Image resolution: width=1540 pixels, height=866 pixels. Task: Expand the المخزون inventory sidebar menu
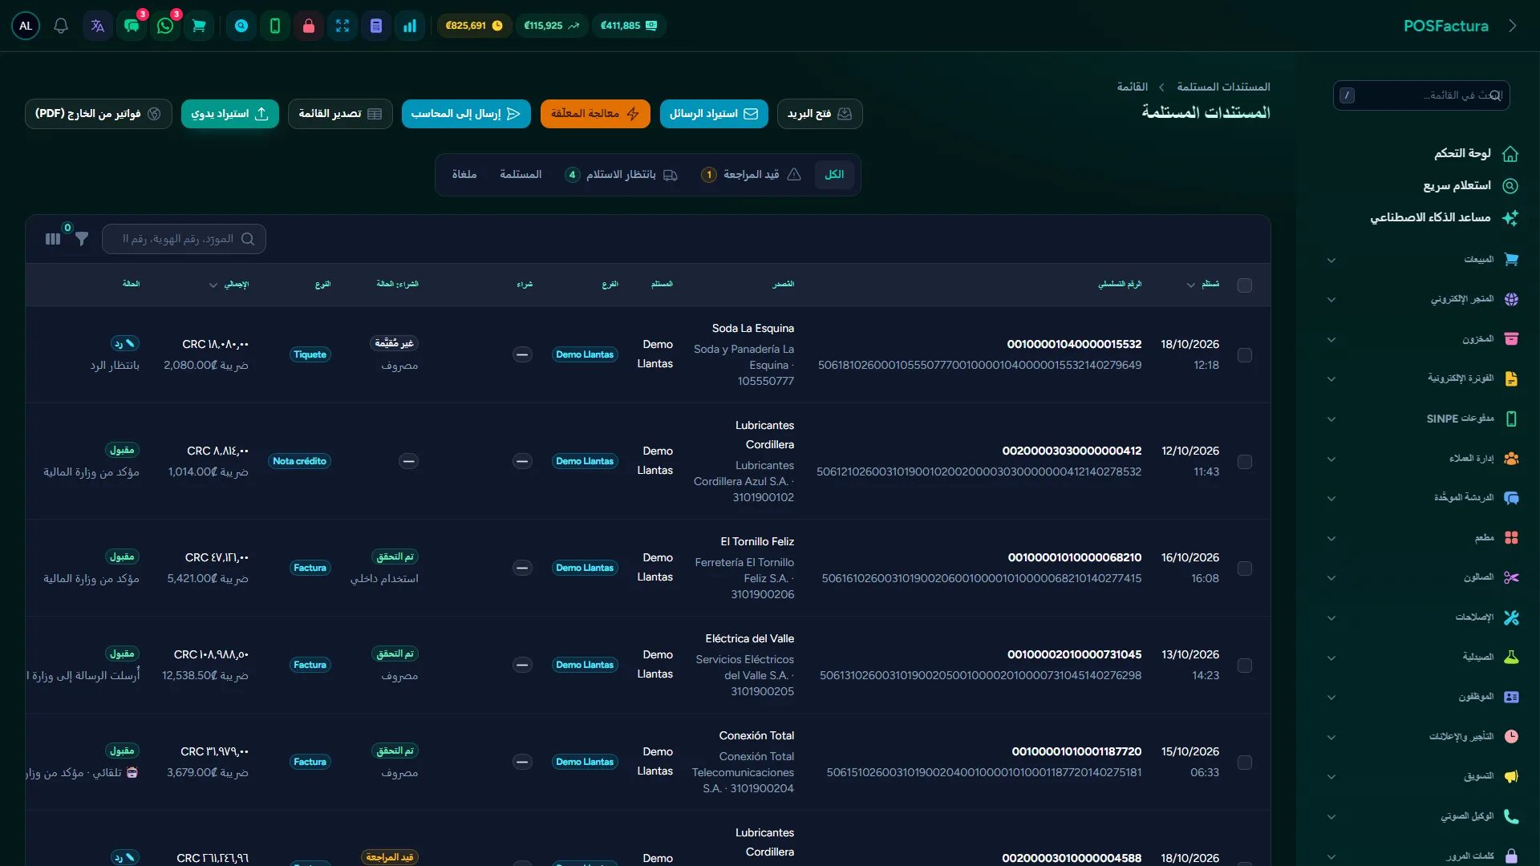tap(1421, 339)
